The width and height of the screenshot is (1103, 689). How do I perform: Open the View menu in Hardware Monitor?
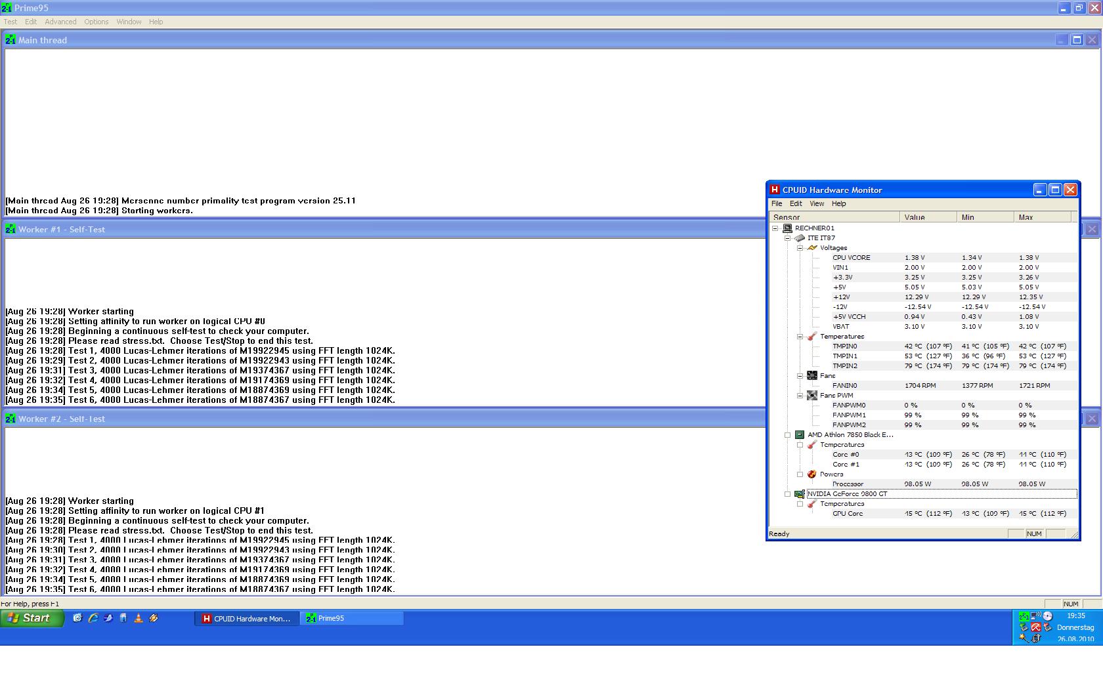click(x=817, y=203)
